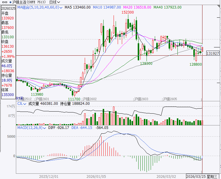
Task: Click the 152300 high price marker
Action: point(128,12)
